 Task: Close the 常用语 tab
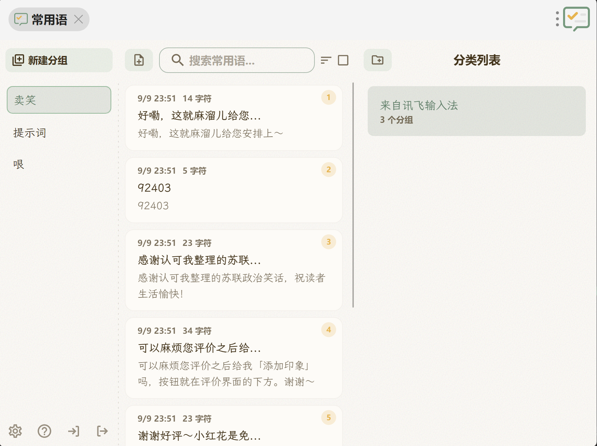79,19
